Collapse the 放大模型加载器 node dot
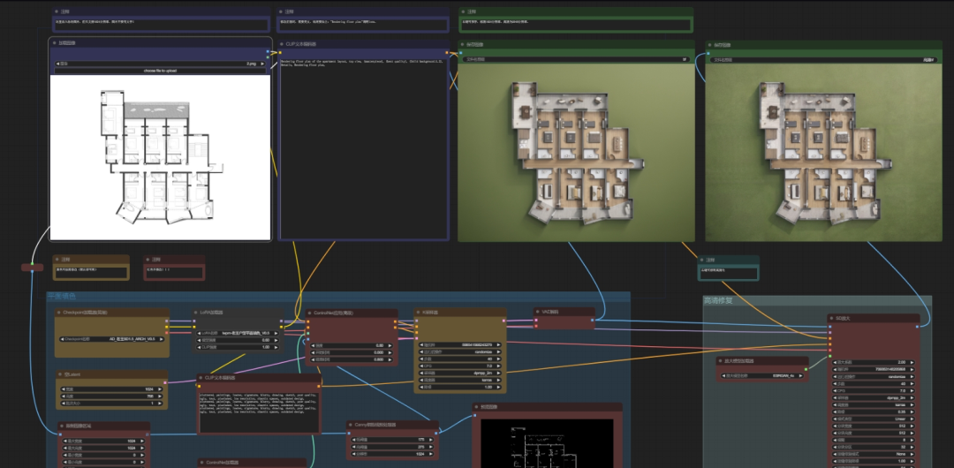Screen dimensions: 954x468 coord(720,361)
